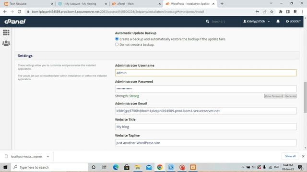Open the saved password key icon
The width and height of the screenshot is (307, 172).
click(257, 11)
